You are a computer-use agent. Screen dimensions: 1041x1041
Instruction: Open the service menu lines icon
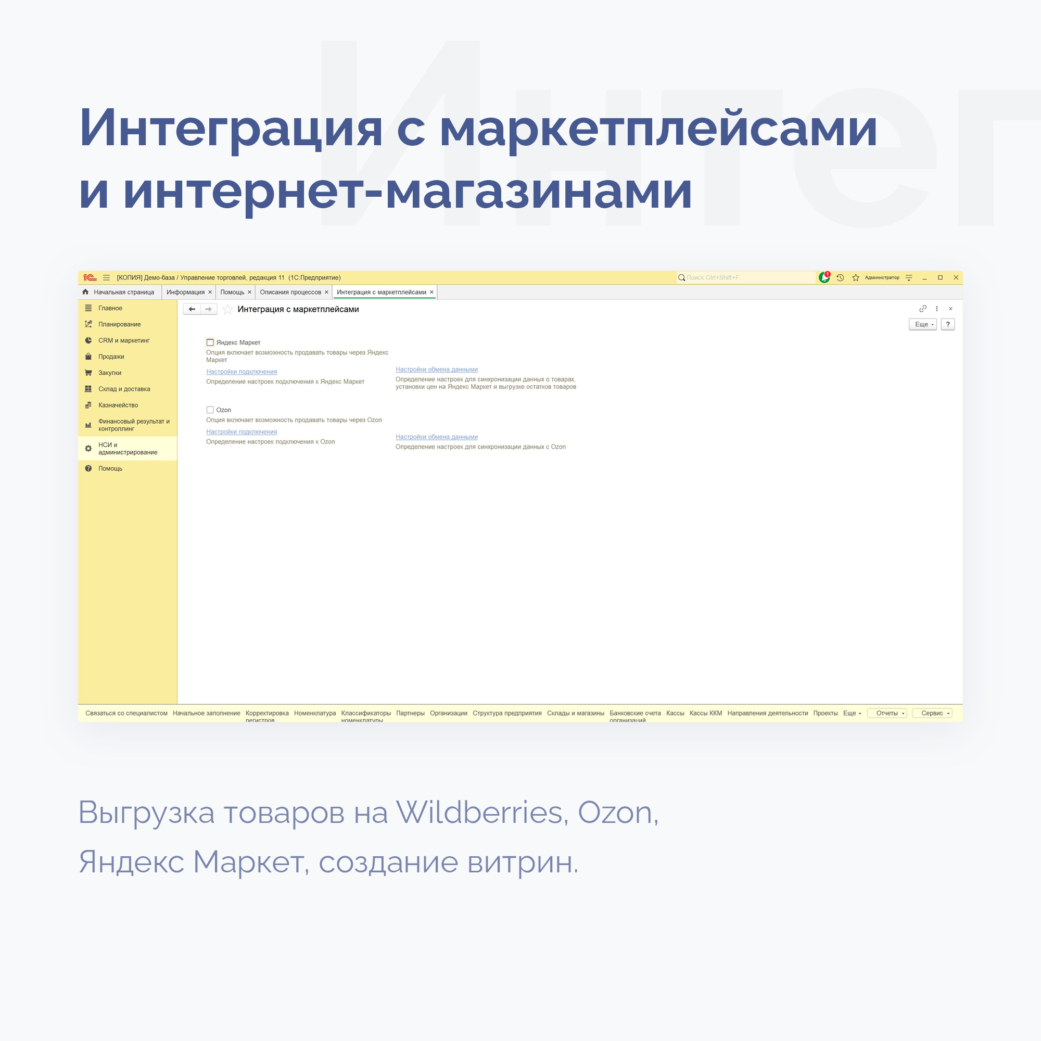click(x=909, y=277)
